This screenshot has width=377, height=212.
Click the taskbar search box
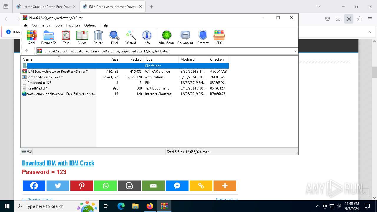(57, 206)
